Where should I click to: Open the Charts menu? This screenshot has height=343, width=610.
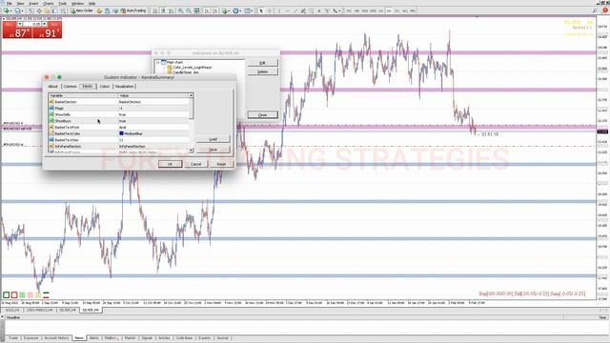point(49,4)
